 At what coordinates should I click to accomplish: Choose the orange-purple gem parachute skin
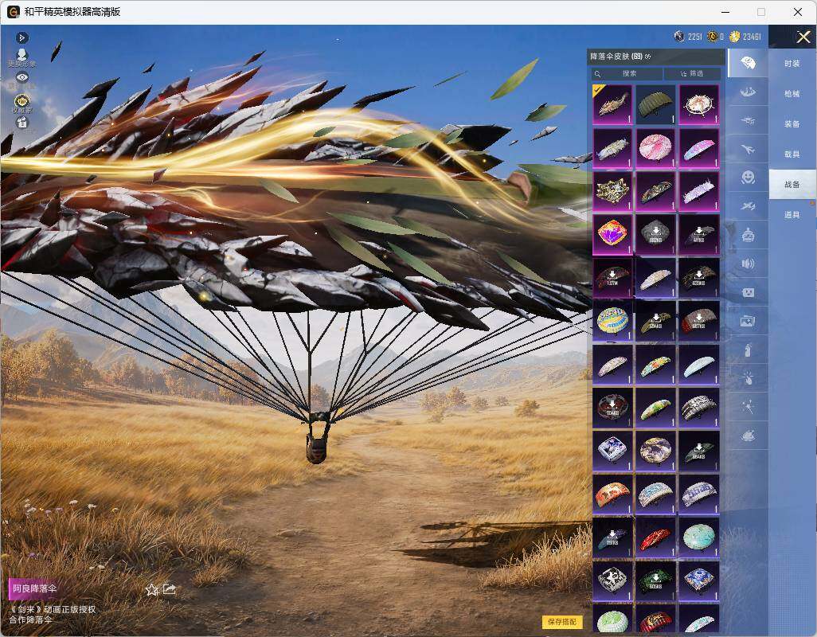tap(613, 234)
